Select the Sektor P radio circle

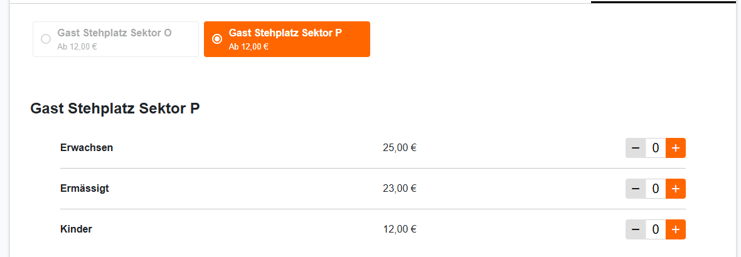tap(217, 39)
